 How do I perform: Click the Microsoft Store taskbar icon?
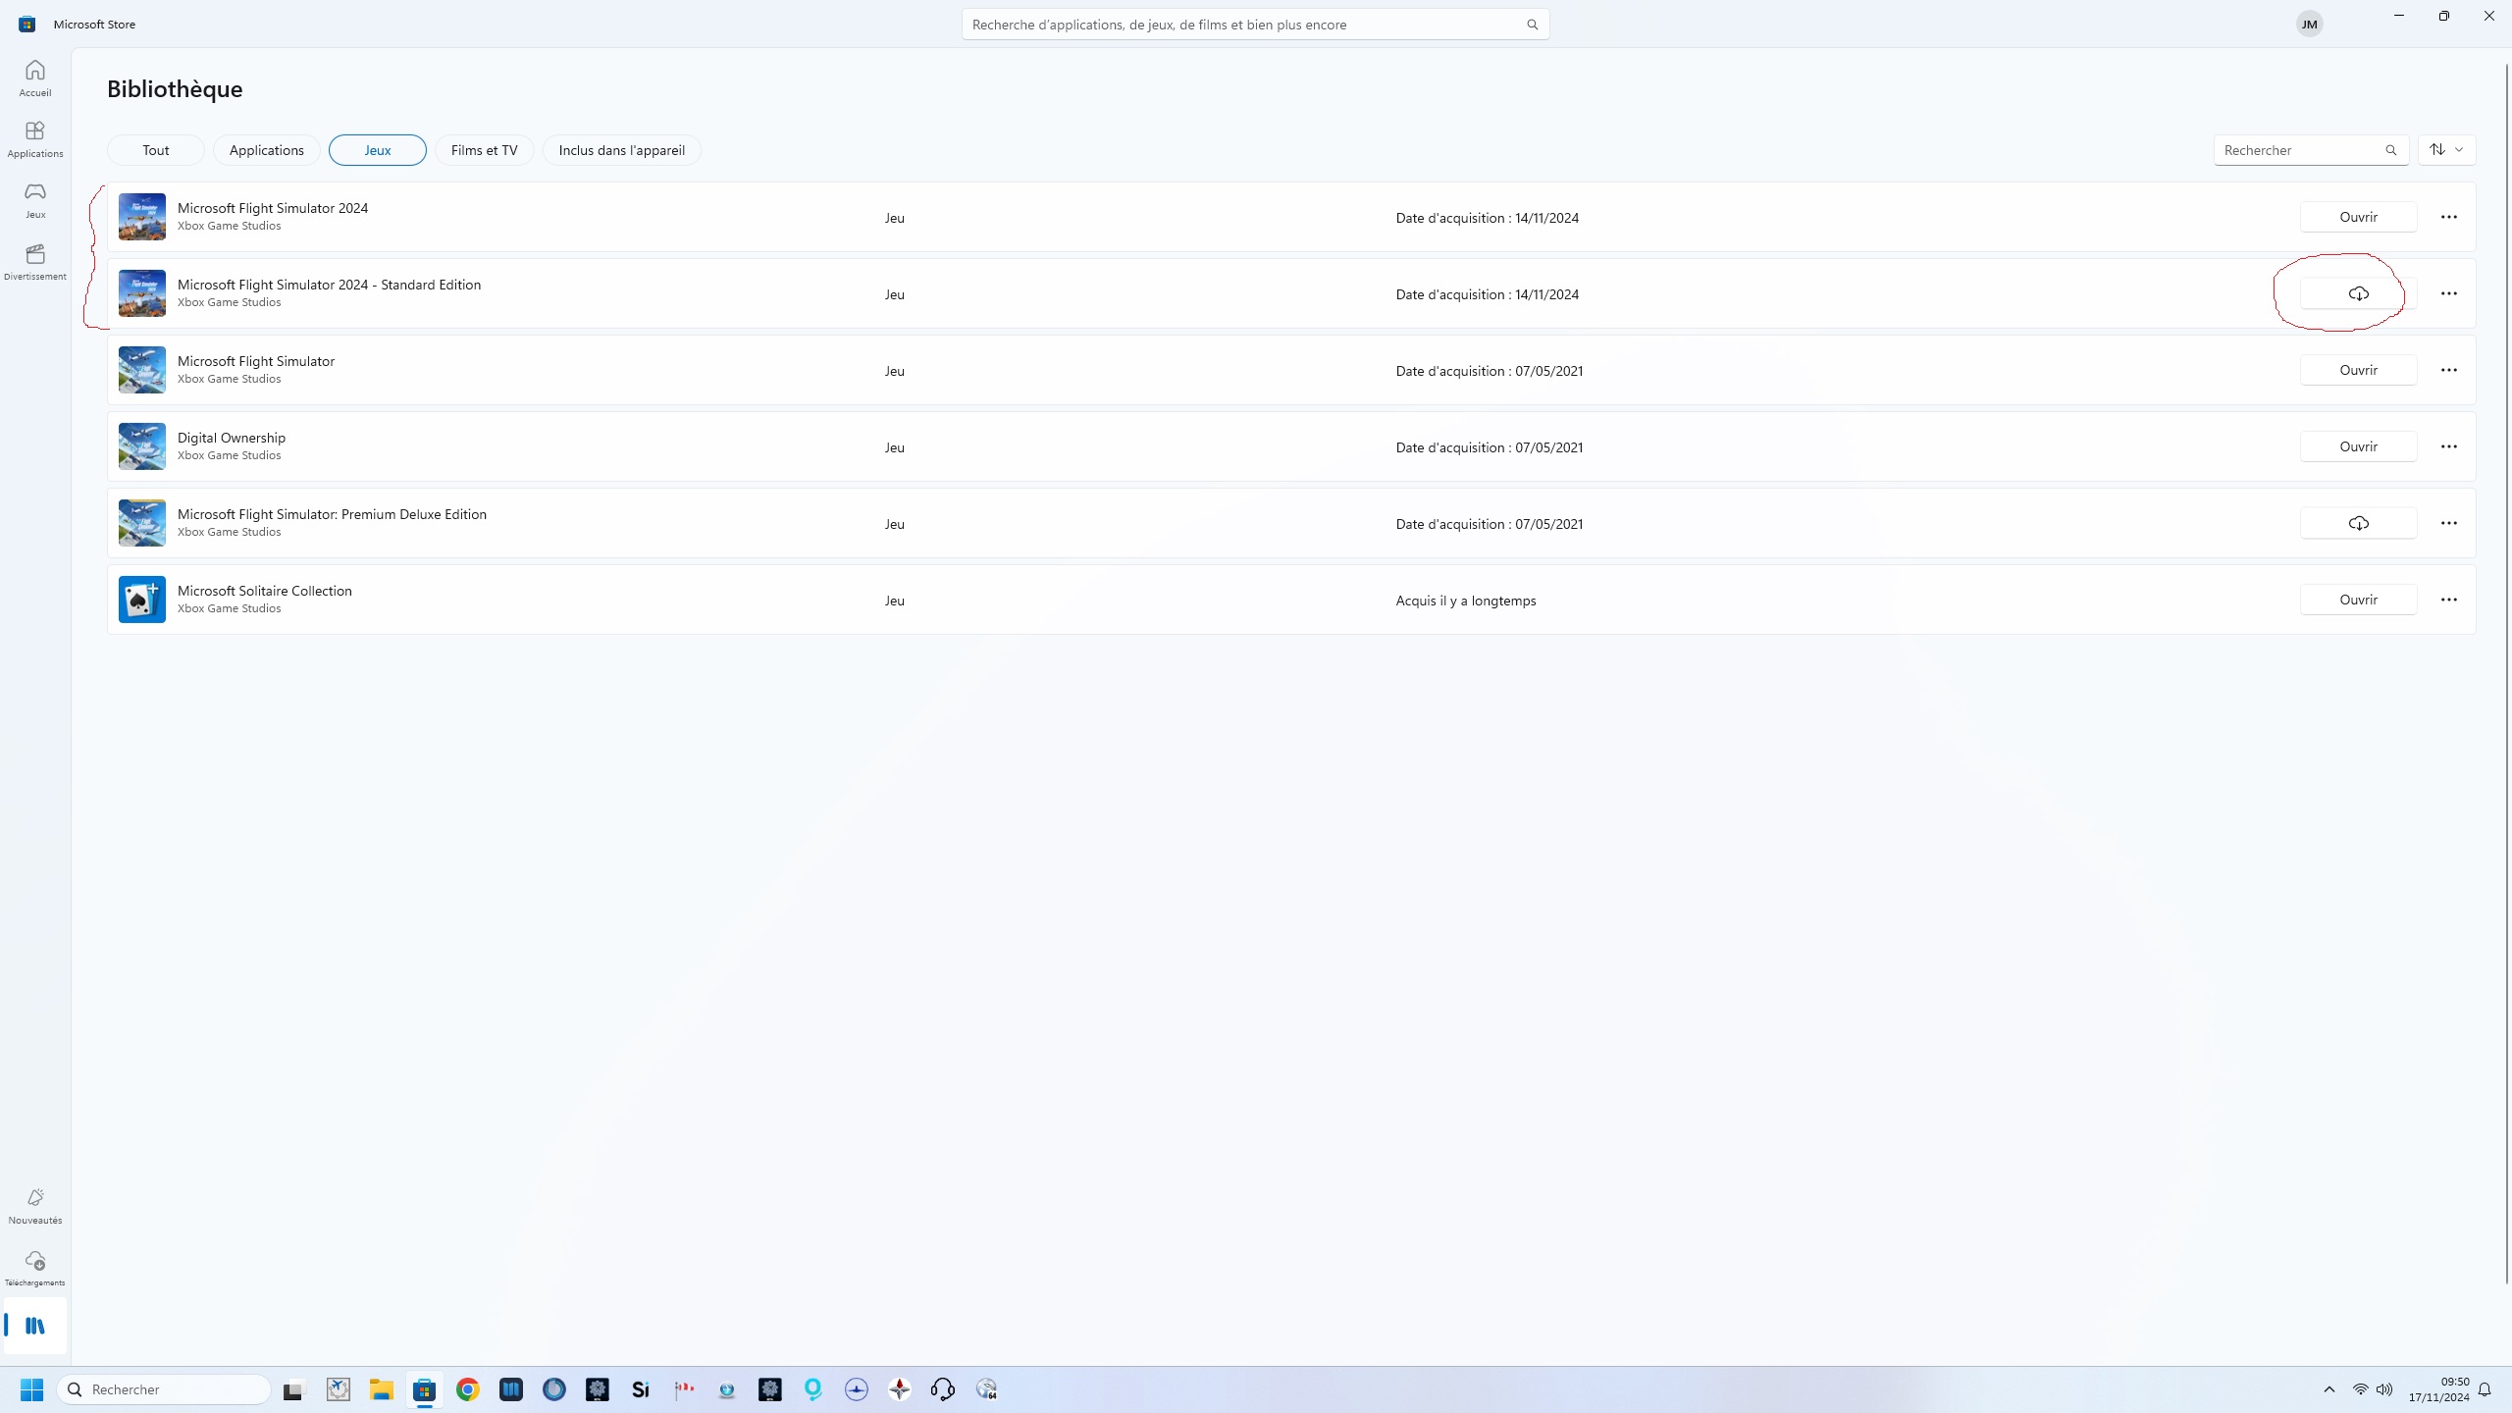(x=424, y=1389)
